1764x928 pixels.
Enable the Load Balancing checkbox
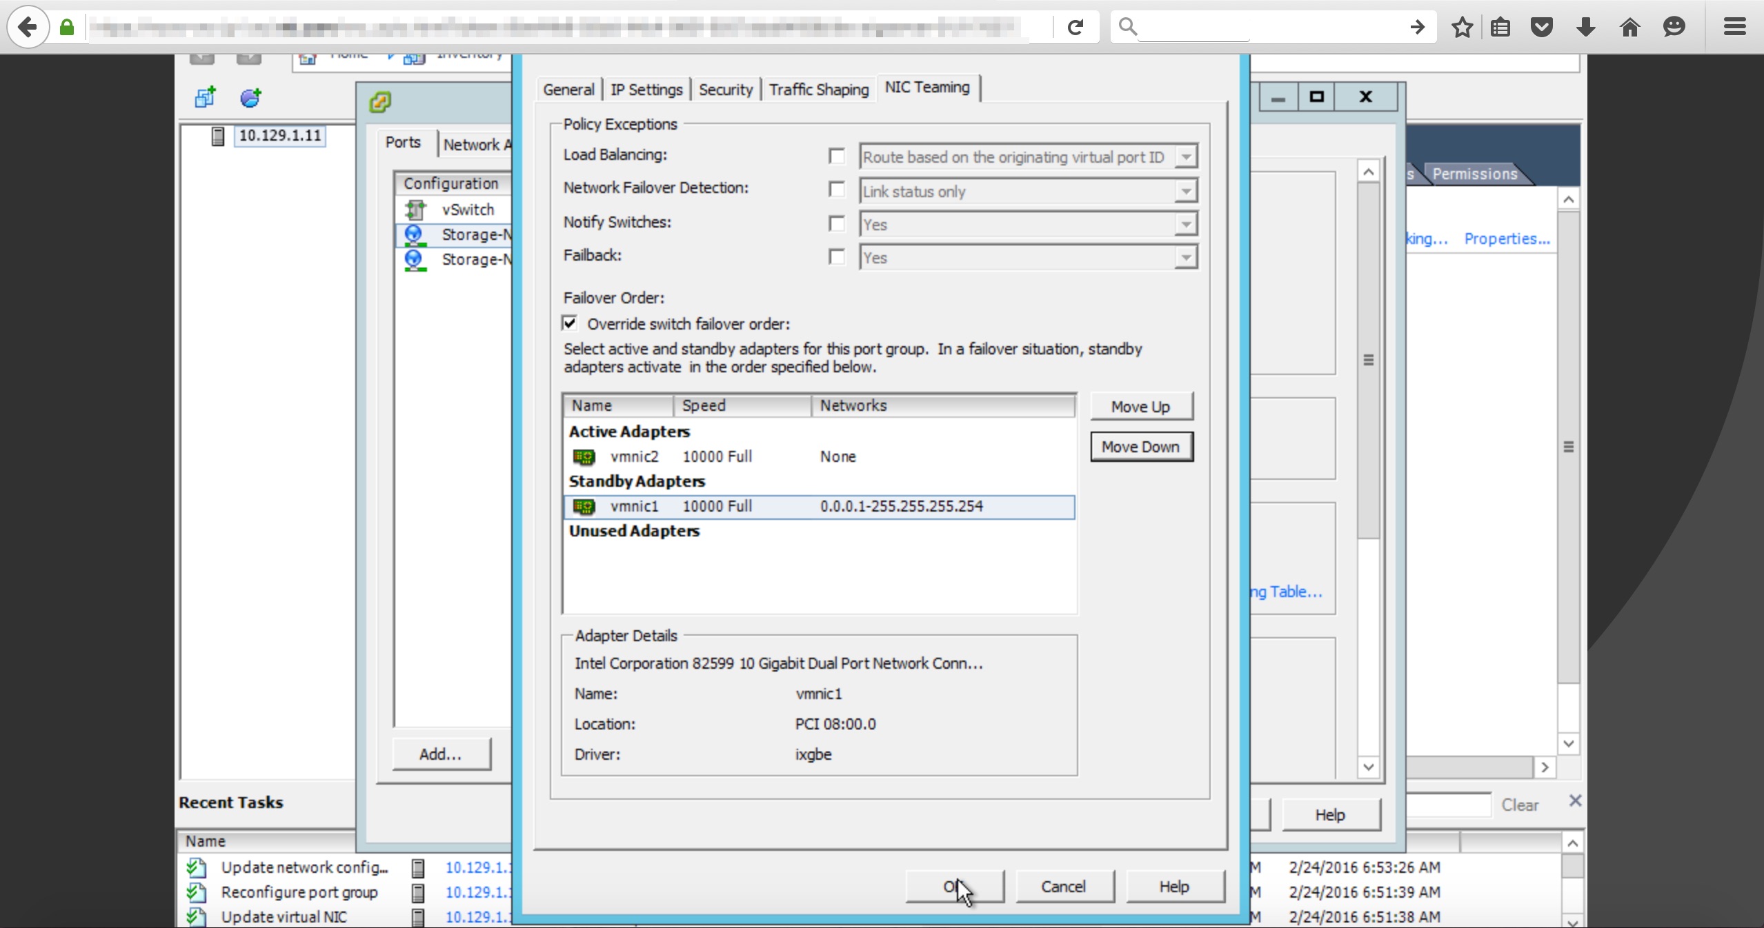[837, 157]
